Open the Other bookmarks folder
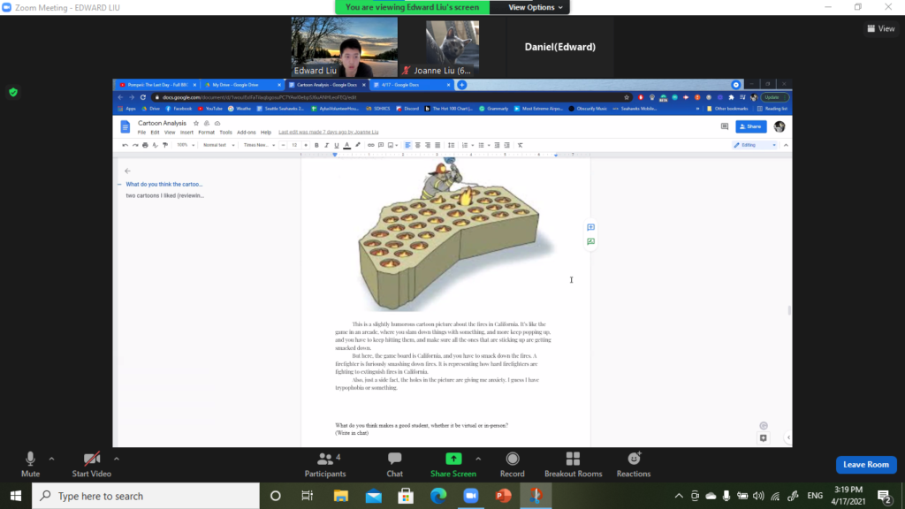905x509 pixels. (x=727, y=109)
